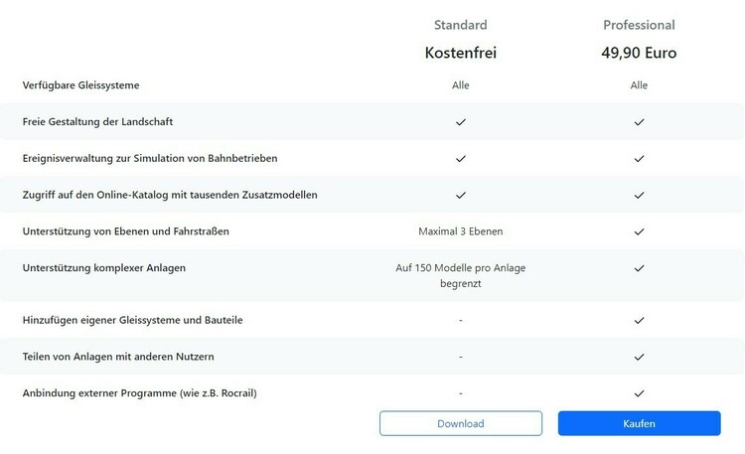Click the Maximal 3 Ebenen text
Viewport: 745px width, 454px height.
(461, 231)
